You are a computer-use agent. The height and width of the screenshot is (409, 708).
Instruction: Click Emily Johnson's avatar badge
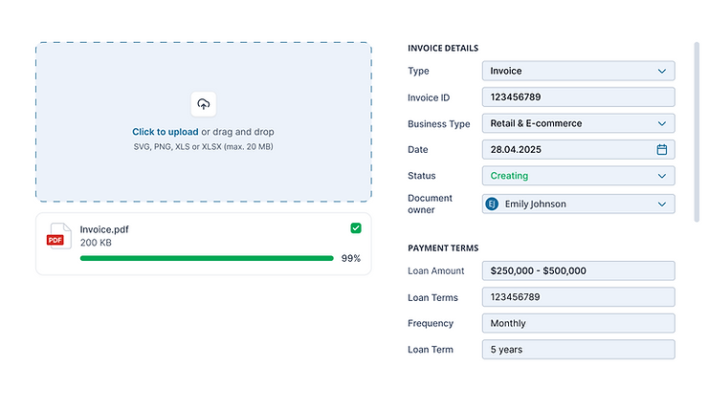[x=492, y=204]
